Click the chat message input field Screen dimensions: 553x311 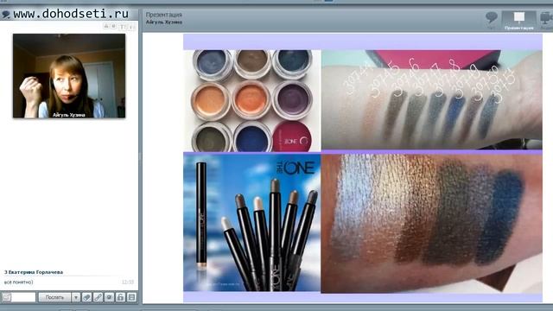(23, 297)
